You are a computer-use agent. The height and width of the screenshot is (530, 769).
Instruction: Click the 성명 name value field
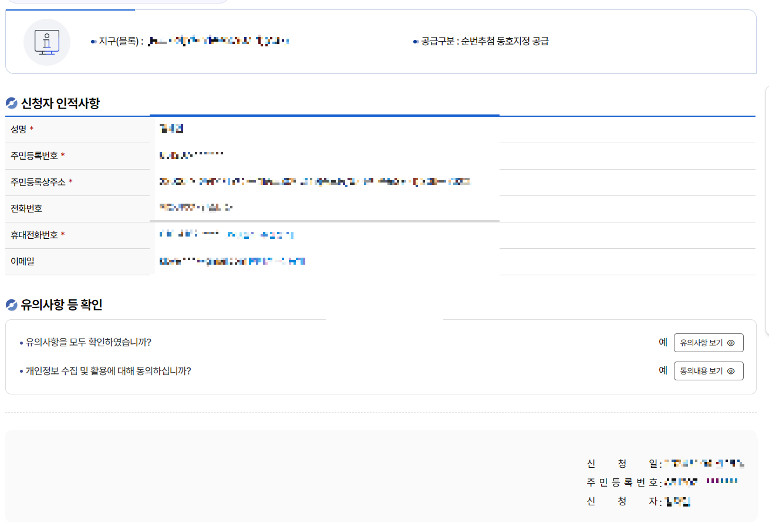pyautogui.click(x=170, y=129)
